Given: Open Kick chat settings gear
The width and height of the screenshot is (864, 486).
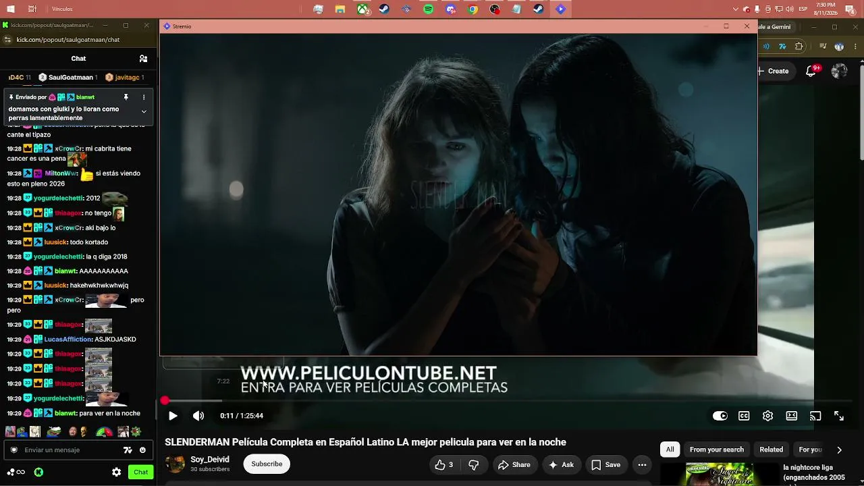Looking at the screenshot, I should pos(117,472).
